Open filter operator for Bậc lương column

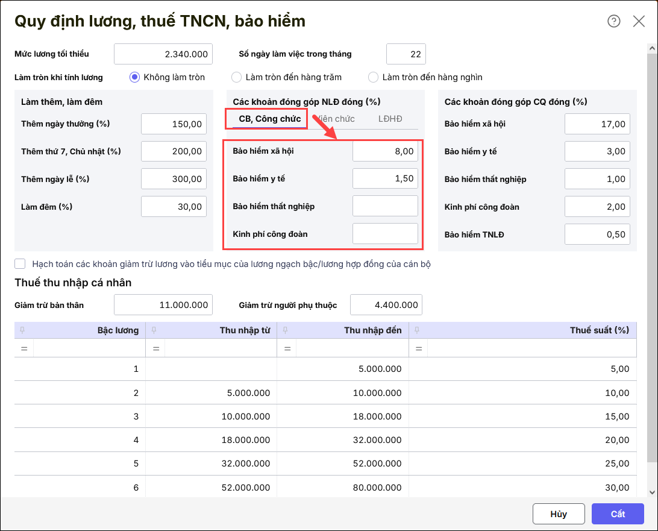coord(24,348)
